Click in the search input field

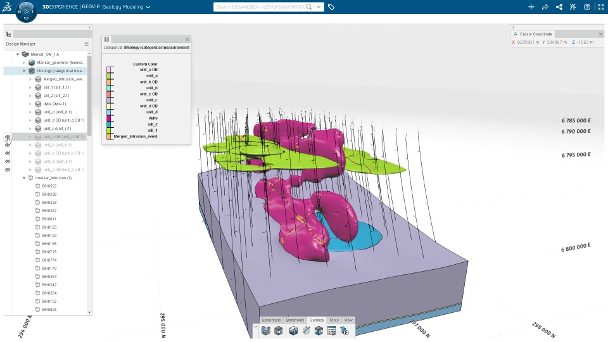pyautogui.click(x=260, y=7)
